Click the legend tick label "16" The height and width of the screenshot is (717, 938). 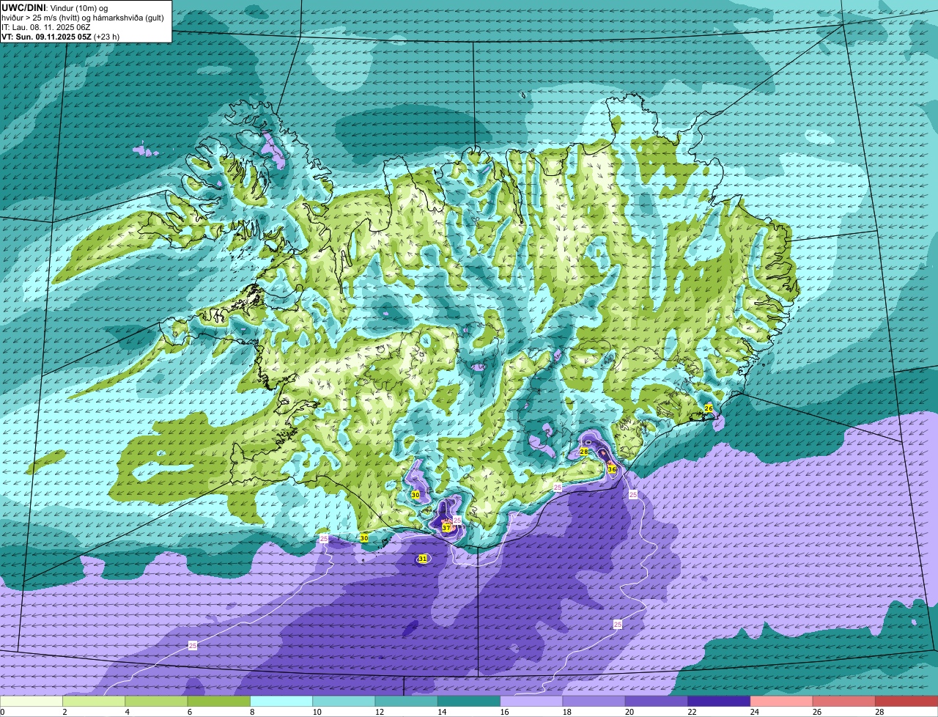tap(504, 712)
